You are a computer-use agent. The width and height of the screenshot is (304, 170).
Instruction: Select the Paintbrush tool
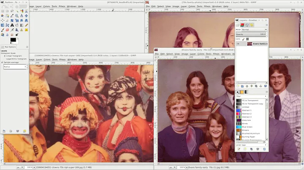coord(3,30)
